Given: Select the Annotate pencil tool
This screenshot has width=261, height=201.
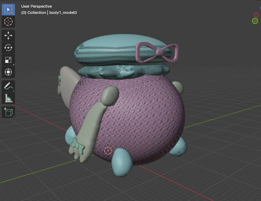Looking at the screenshot, I should (x=8, y=86).
